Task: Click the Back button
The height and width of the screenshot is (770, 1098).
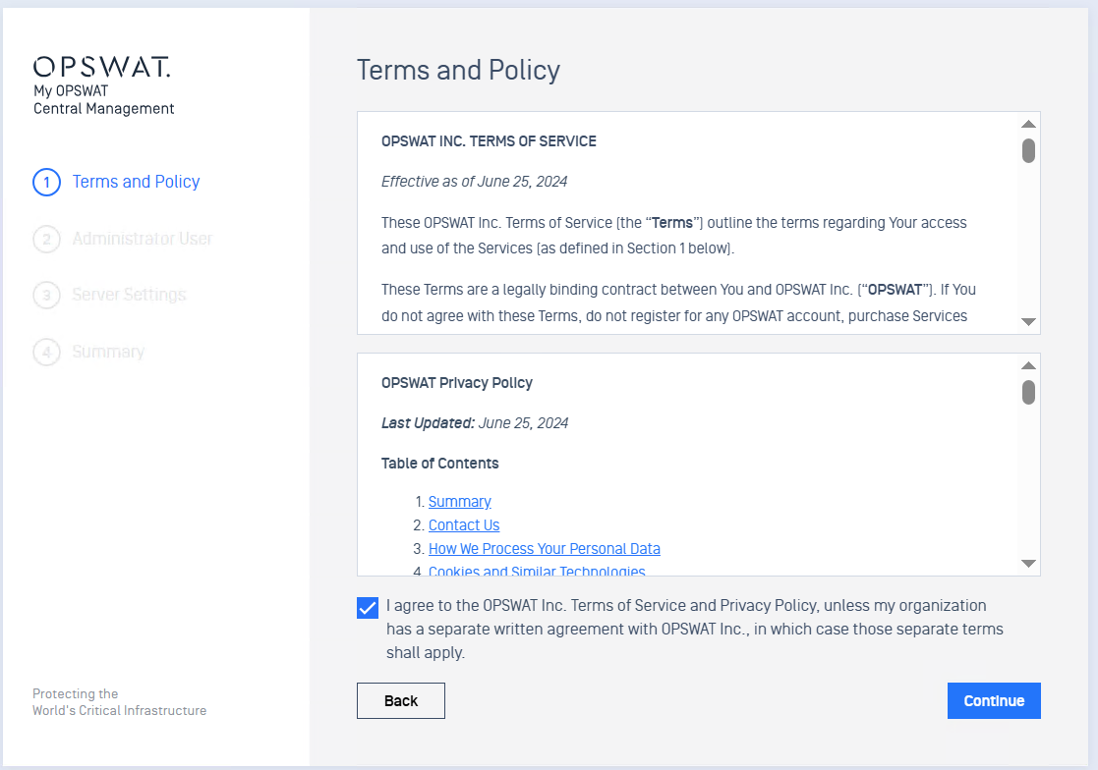Action: tap(400, 701)
